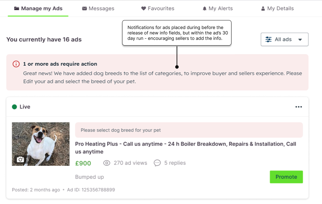The image size is (322, 204).
Task: Open the My Details tab
Action: (277, 9)
